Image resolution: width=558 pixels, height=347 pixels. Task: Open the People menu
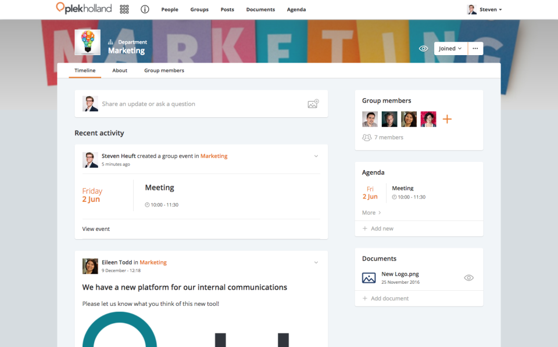[x=170, y=10]
